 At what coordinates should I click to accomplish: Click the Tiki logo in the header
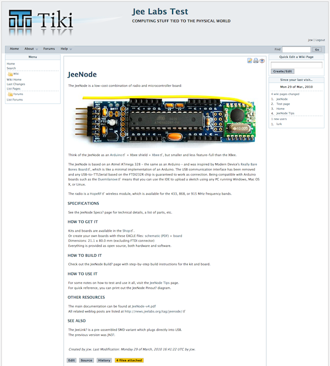point(41,22)
